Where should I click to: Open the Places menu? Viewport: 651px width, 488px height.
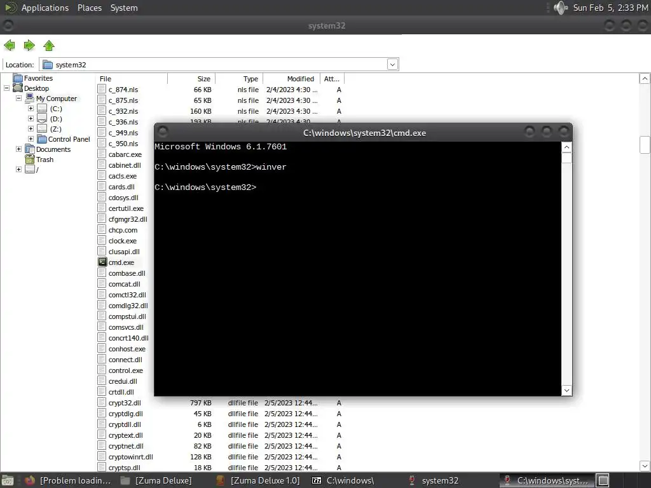pos(90,8)
